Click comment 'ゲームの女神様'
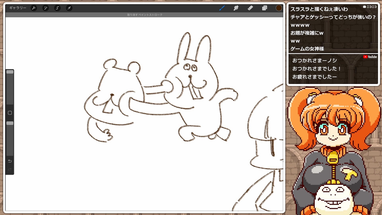This screenshot has height=215, width=382. pyautogui.click(x=307, y=49)
